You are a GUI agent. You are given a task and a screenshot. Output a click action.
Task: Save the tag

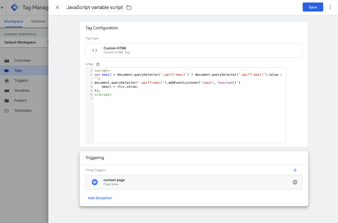313,7
